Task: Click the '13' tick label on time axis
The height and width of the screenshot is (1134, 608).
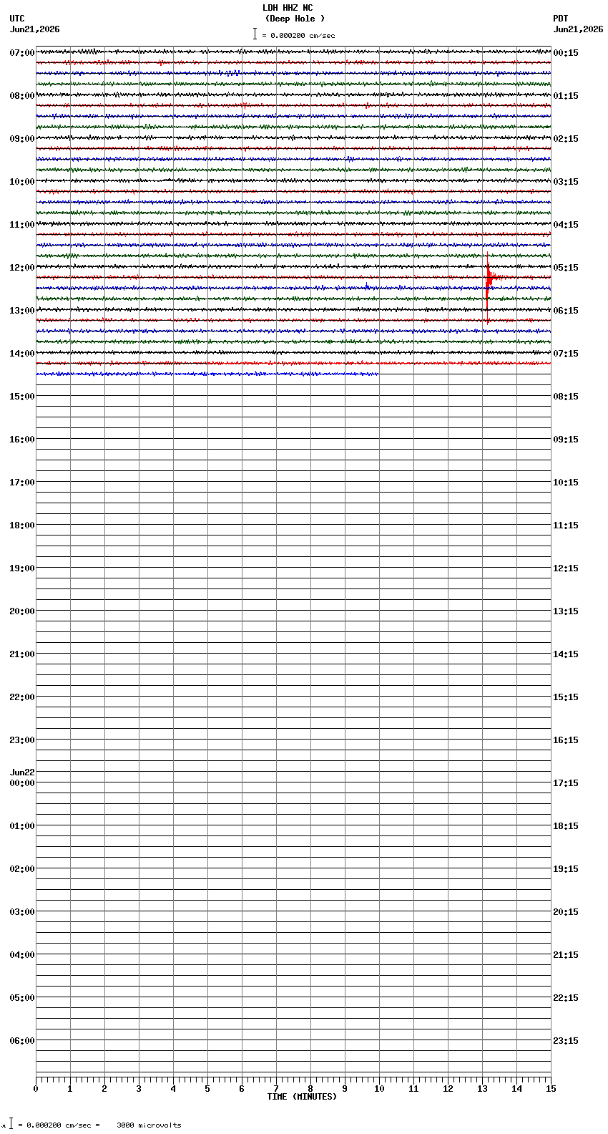Action: click(482, 1089)
